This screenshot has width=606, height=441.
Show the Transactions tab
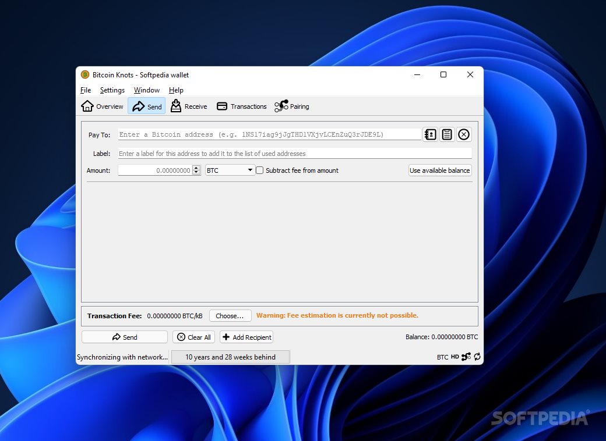(242, 106)
